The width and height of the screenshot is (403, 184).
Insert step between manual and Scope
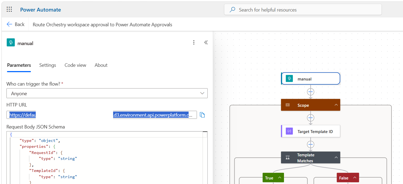pos(311,92)
